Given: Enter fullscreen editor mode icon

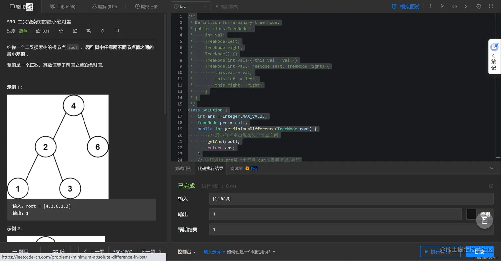Looking at the screenshot, I should tap(491, 6).
